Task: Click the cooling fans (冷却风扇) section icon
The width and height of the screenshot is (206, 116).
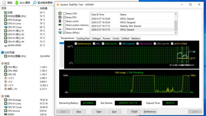Action: 3,53
